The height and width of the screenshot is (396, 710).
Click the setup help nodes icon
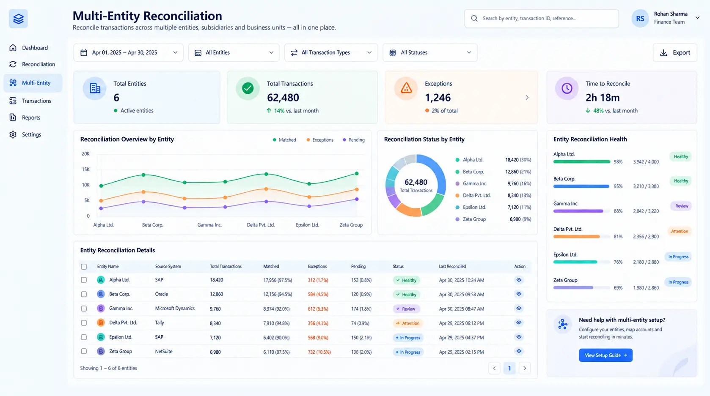[x=563, y=324]
